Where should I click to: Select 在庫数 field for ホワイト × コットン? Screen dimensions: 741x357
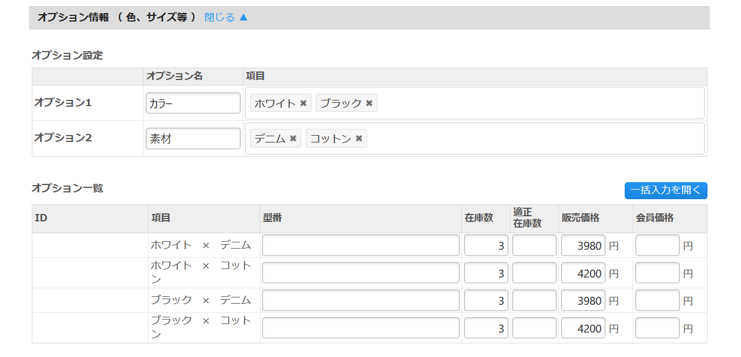[486, 273]
